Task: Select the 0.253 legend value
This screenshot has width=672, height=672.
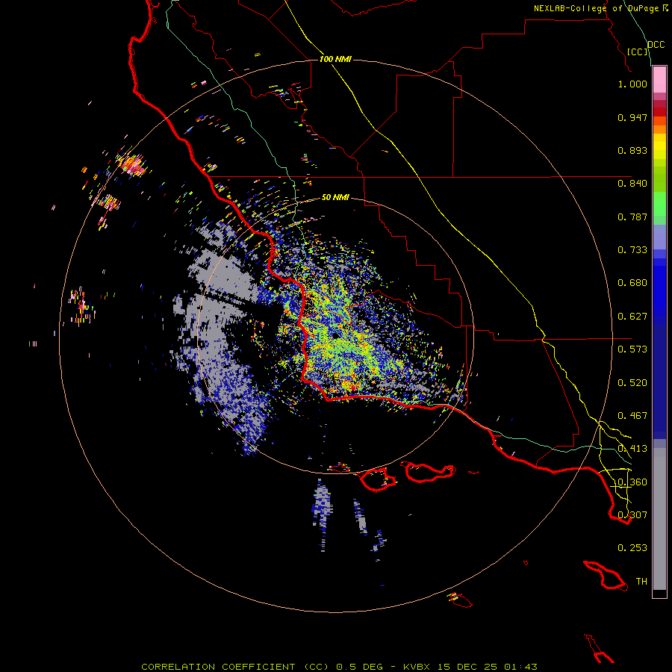Action: [x=632, y=548]
